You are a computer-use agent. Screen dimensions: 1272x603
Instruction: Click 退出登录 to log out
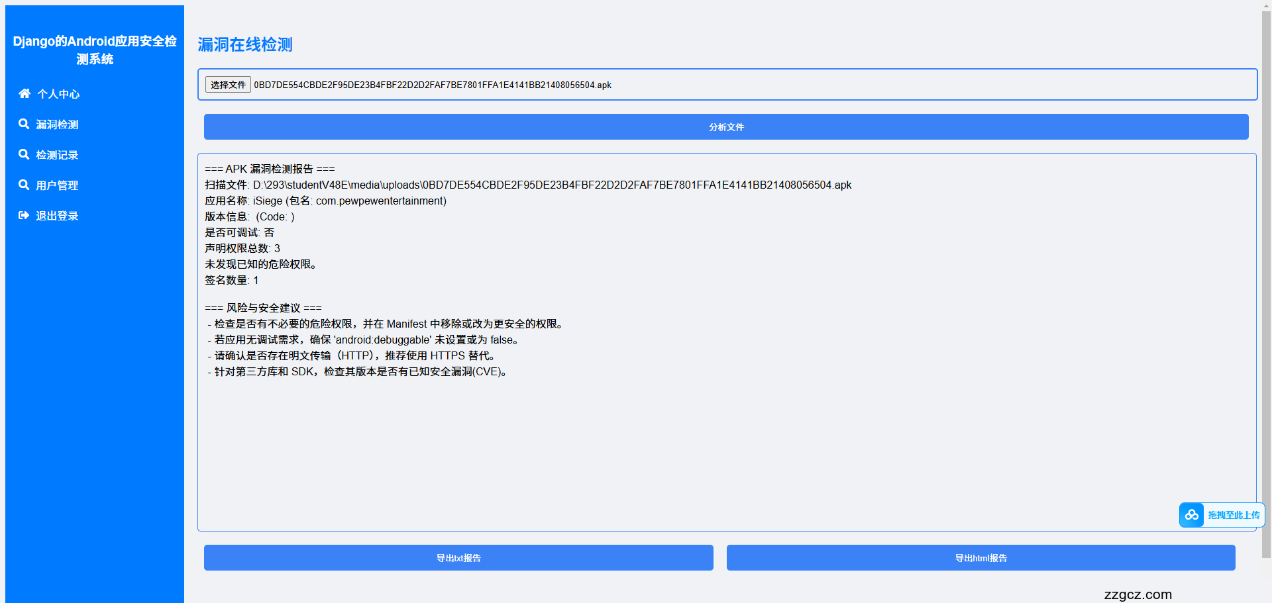[57, 215]
